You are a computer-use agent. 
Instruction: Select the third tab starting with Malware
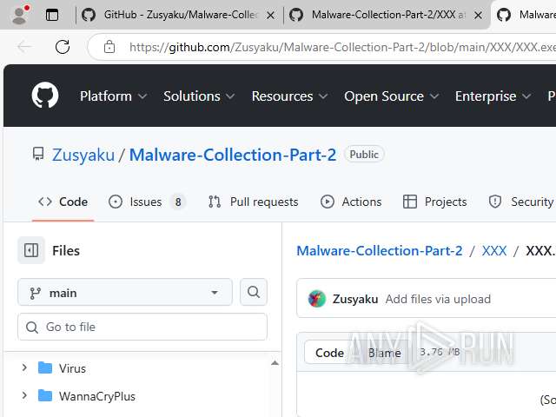click(x=525, y=15)
